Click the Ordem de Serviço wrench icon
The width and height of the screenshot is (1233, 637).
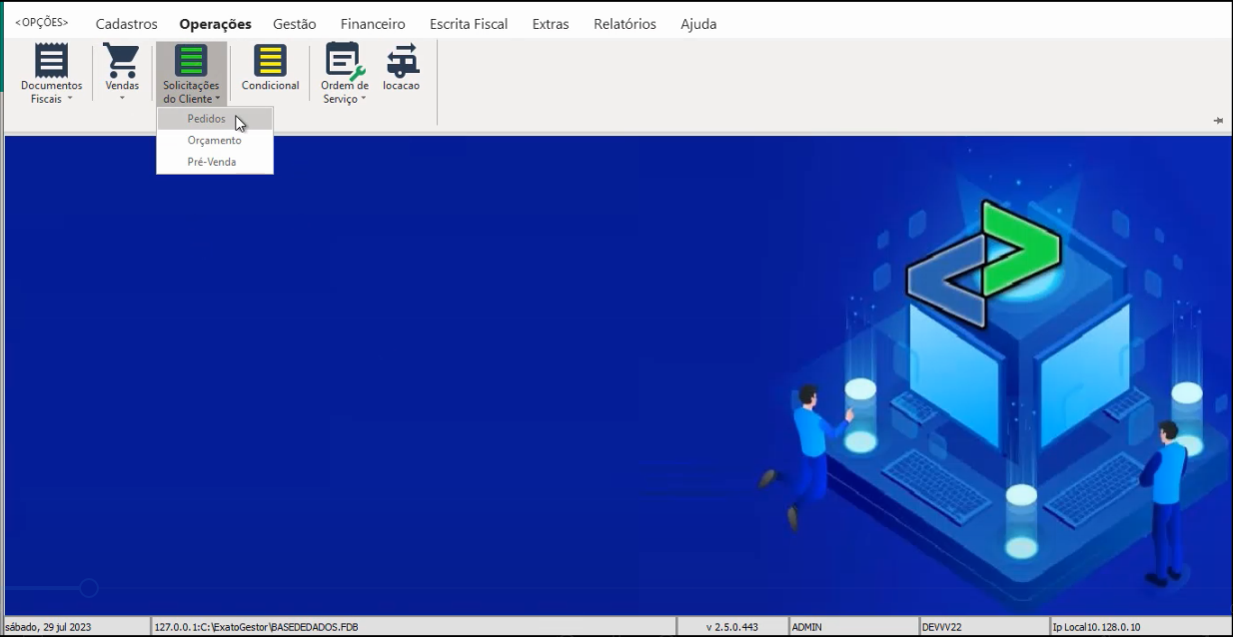[x=345, y=61]
